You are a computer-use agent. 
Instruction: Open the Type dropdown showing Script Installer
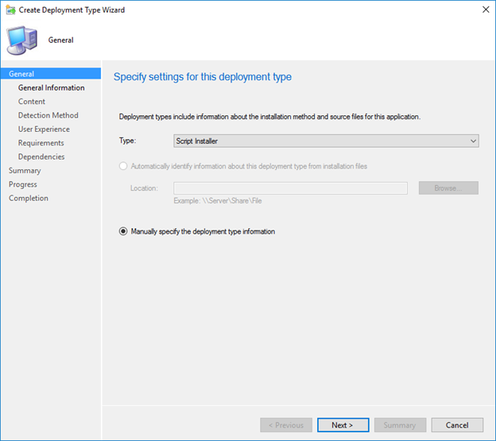326,141
